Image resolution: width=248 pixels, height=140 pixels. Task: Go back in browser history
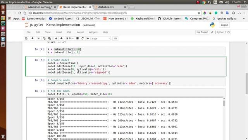tap(10, 13)
